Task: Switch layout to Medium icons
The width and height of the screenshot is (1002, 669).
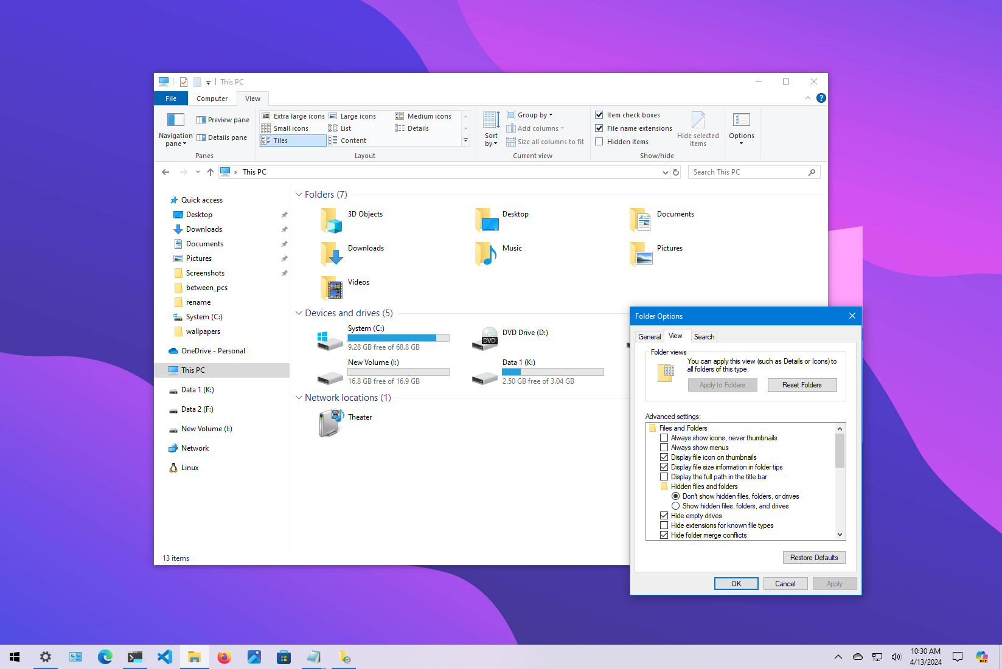Action: point(423,116)
